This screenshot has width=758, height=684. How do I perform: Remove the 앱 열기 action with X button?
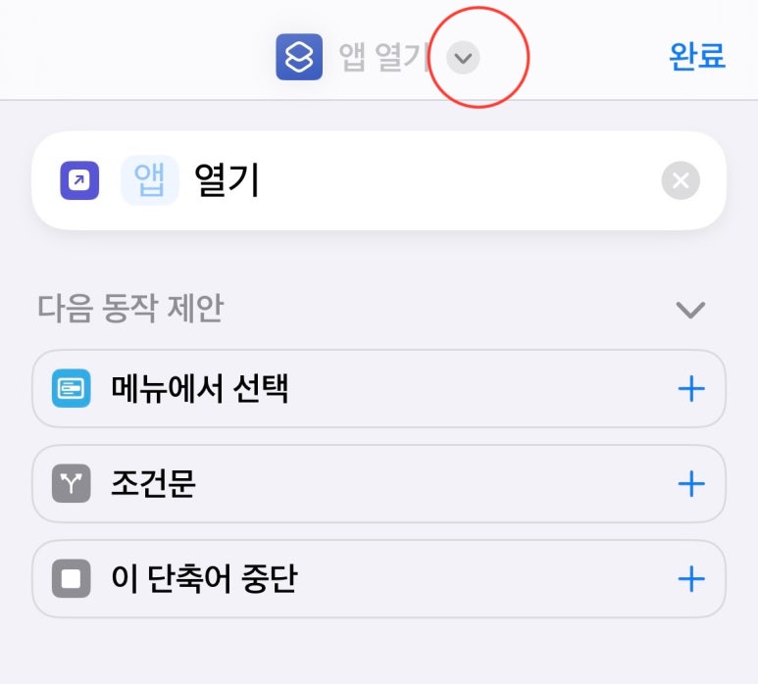(x=681, y=180)
